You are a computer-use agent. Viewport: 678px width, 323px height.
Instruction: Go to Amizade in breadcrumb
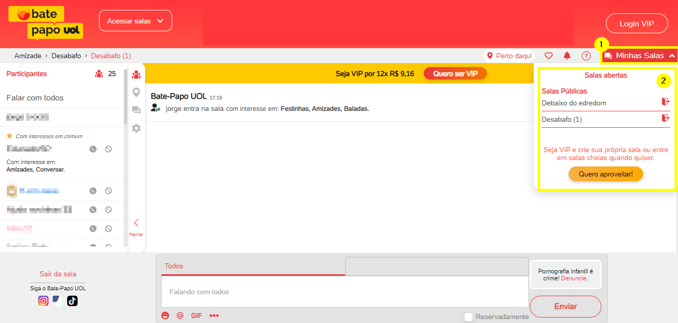(28, 56)
